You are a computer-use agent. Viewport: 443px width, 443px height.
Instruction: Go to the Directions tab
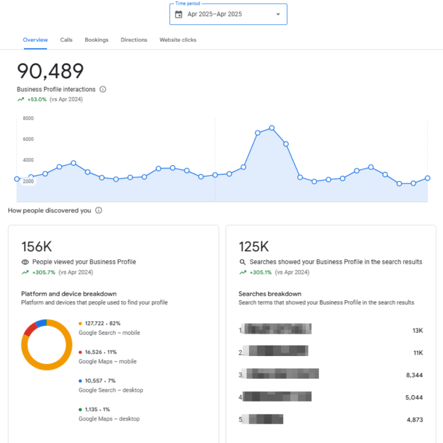pos(134,40)
